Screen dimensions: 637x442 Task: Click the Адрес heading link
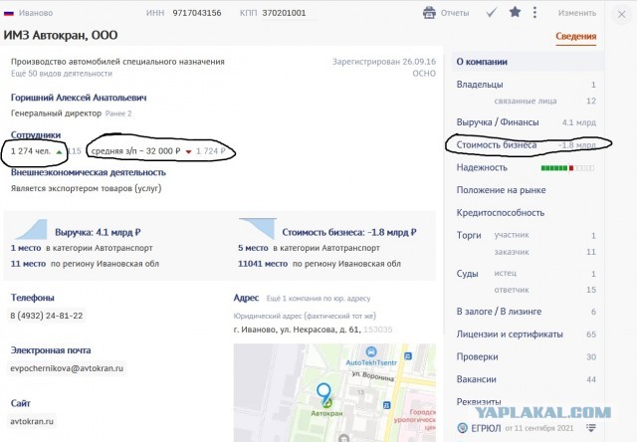tap(246, 298)
